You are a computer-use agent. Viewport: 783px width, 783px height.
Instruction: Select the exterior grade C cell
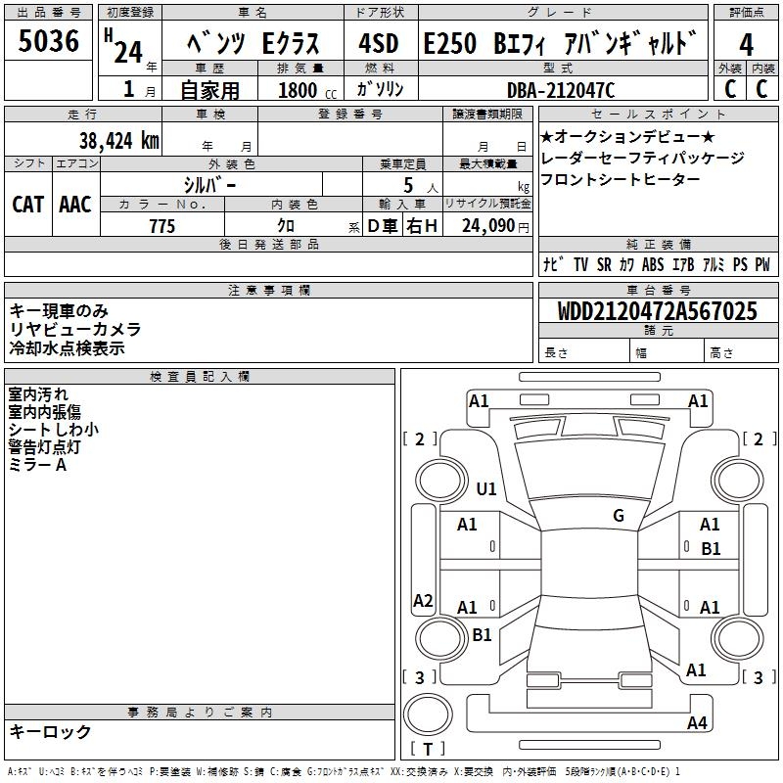coord(729,89)
